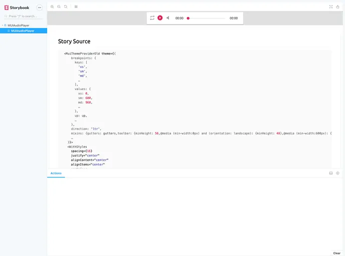Mute the audio player volume

click(x=168, y=18)
